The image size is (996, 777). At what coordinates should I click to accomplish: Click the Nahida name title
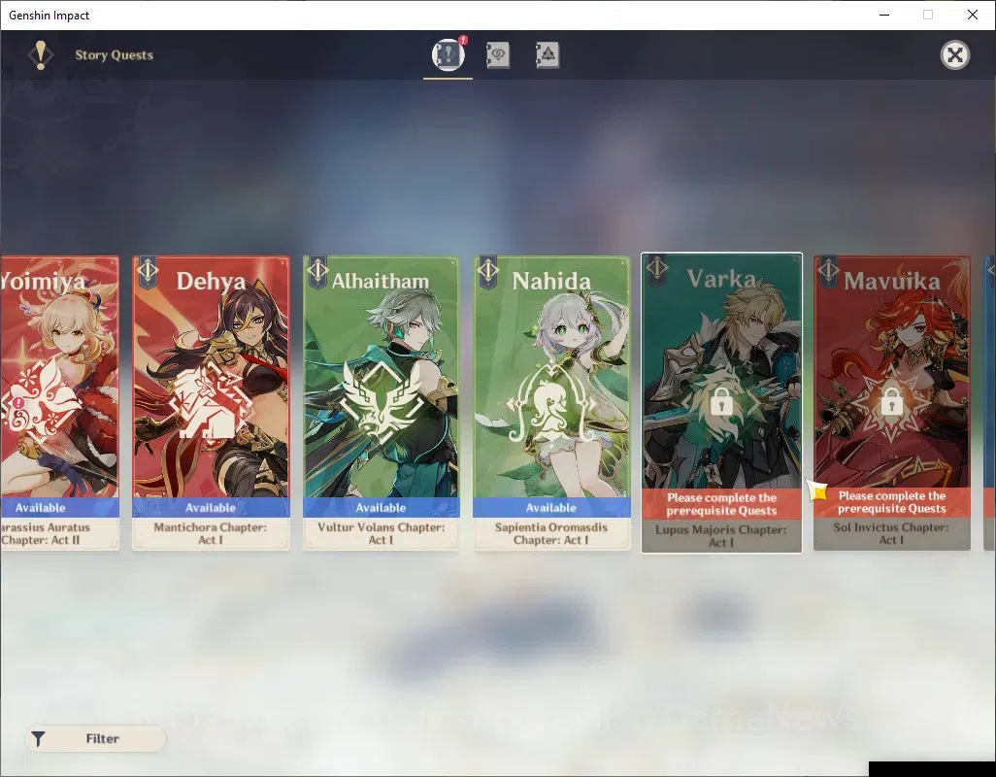tap(551, 281)
